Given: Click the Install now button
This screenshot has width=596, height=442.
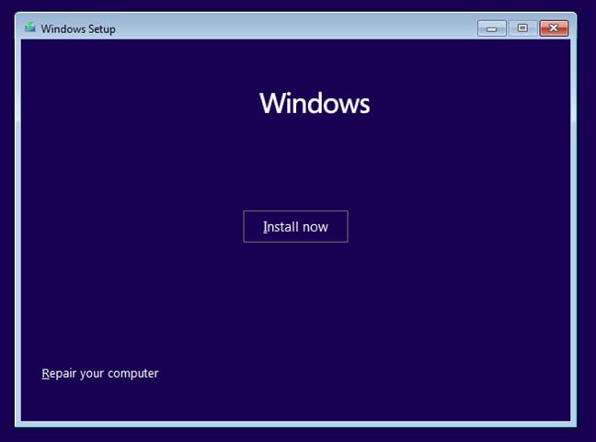Looking at the screenshot, I should pos(295,226).
